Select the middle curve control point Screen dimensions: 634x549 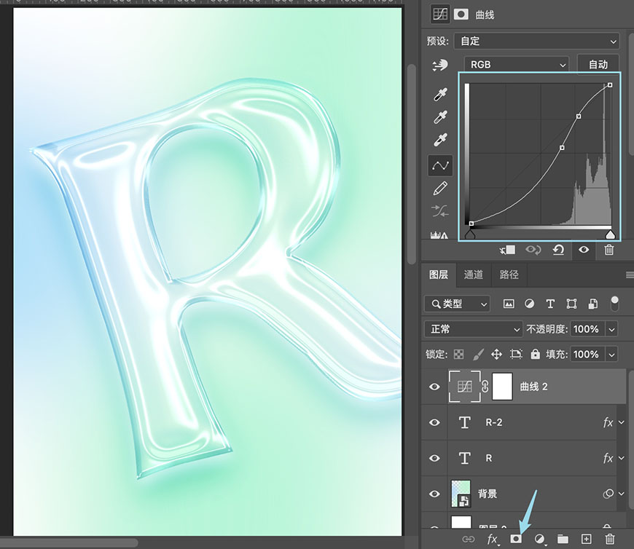point(562,148)
